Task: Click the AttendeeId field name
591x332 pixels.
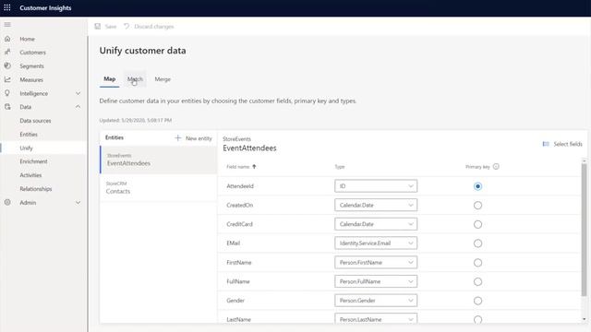Action: tap(240, 186)
